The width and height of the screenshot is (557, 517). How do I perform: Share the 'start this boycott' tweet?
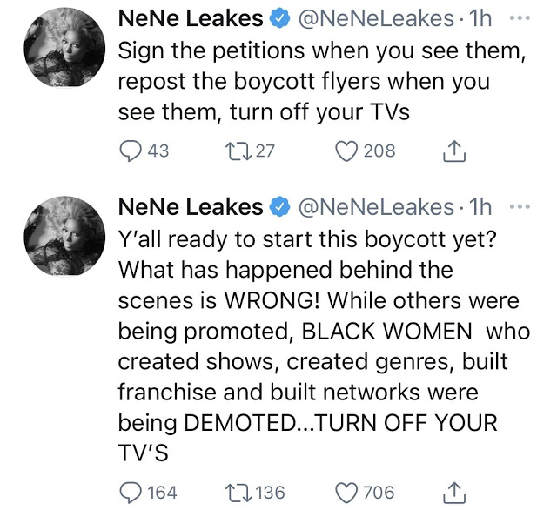click(453, 493)
